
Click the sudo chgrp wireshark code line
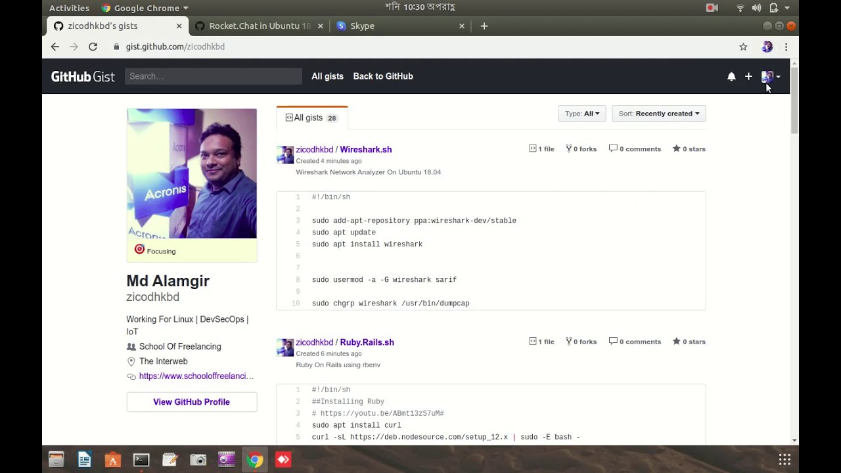pyautogui.click(x=391, y=304)
